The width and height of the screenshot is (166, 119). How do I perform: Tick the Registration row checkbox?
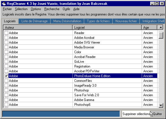[6, 66]
